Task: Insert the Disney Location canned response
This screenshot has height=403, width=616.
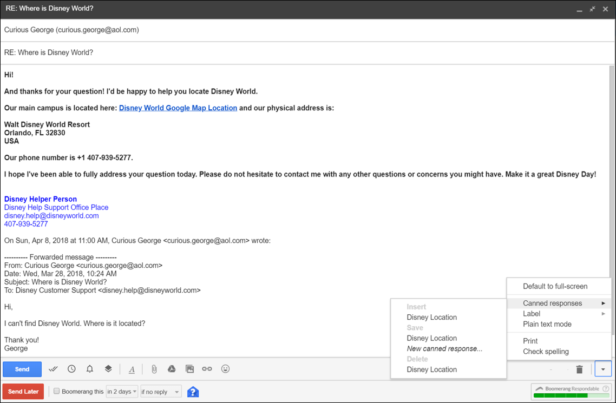Action: (x=432, y=317)
